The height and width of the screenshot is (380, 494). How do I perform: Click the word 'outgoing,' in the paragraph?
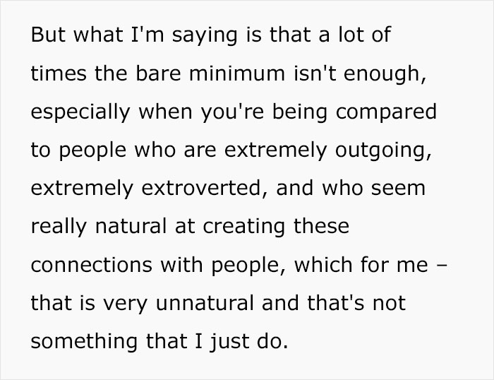[x=383, y=151]
